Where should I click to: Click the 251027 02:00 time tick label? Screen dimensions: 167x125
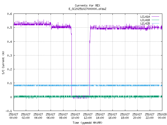click(x=26, y=116)
